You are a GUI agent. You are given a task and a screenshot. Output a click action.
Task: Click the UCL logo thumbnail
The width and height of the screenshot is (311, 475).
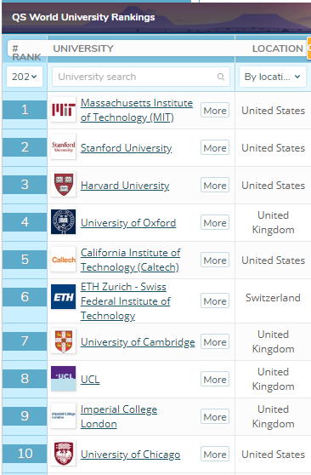point(63,379)
